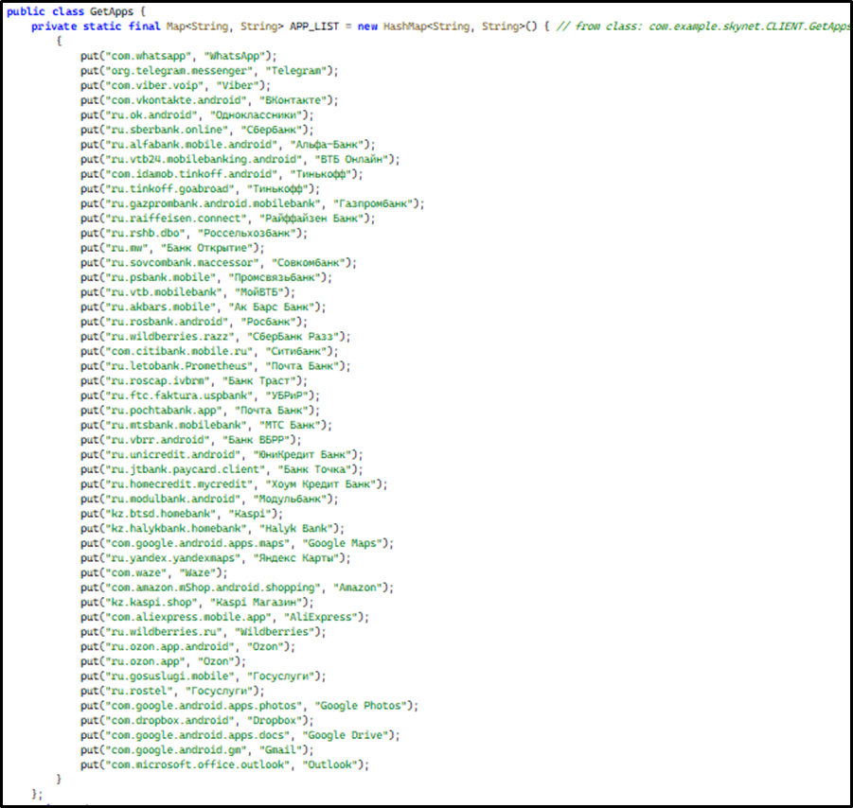Click the ru.sovcombank.maccessor line

219,263
